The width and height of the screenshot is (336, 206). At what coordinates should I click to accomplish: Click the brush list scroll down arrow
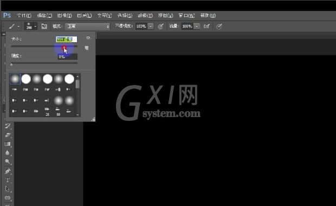pyautogui.click(x=77, y=115)
